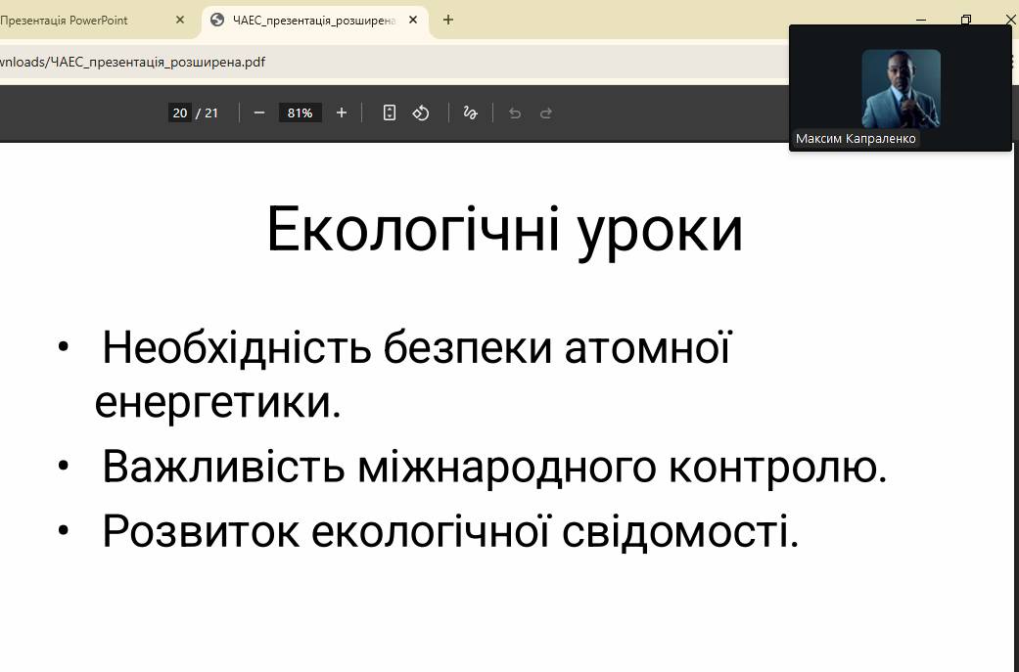Zoom in with the plus icon
This screenshot has width=1019, height=672.
point(342,112)
